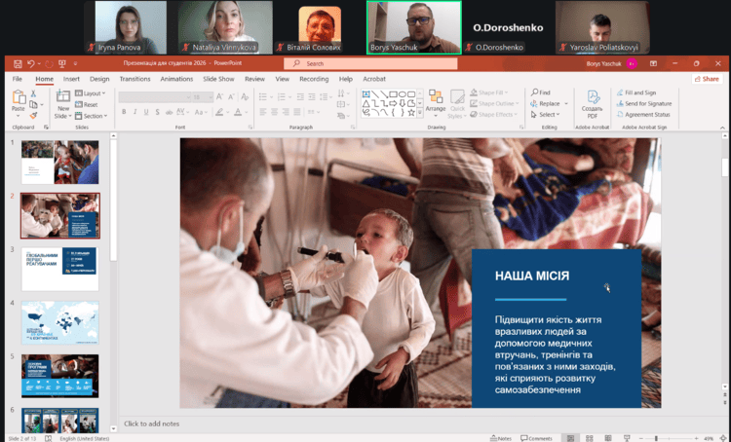Click the Paste icon in Clipboard group
This screenshot has width=731, height=442.
(x=19, y=98)
